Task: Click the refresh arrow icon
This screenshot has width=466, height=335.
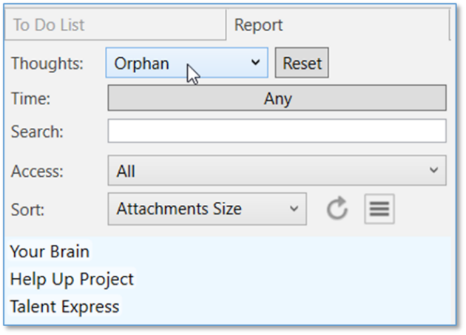Action: click(x=337, y=209)
